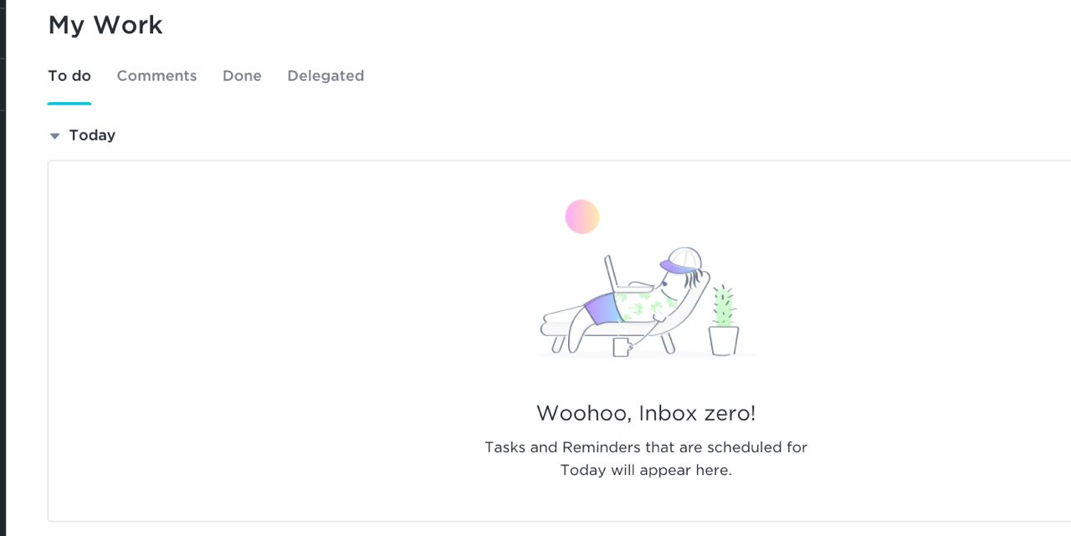Click the mug under the lounge chair
Image resolution: width=1071 pixels, height=536 pixels.
point(621,346)
